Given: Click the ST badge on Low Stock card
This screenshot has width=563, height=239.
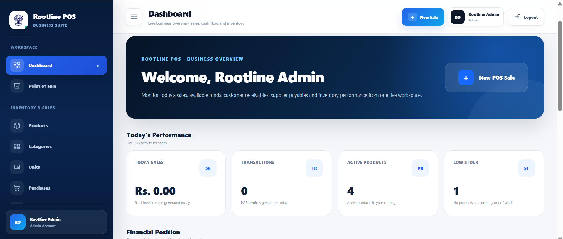Looking at the screenshot, I should tap(527, 168).
